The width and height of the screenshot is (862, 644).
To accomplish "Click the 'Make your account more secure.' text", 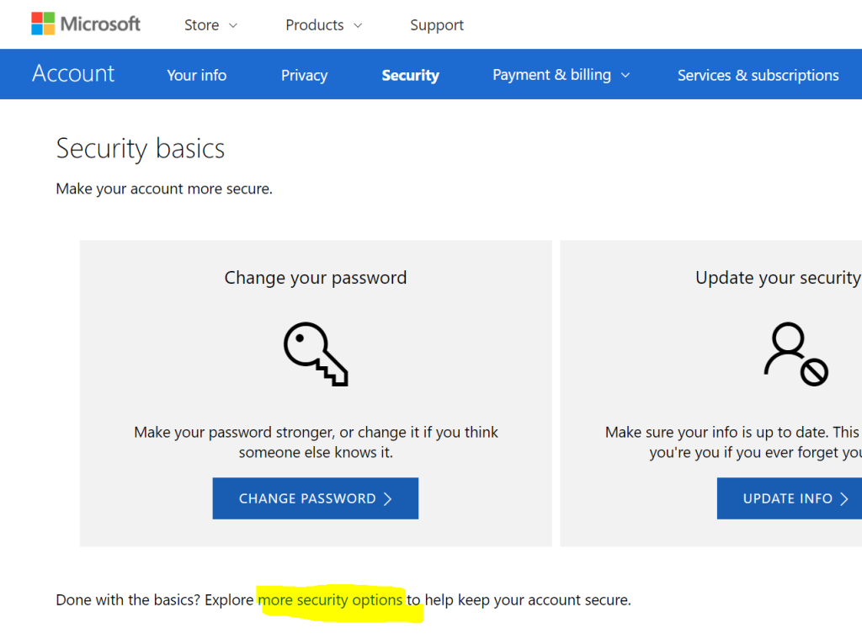I will point(164,189).
